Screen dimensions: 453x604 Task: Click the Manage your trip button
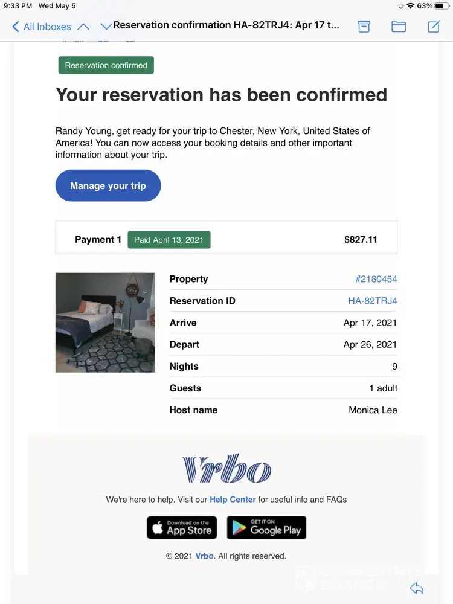[108, 185]
